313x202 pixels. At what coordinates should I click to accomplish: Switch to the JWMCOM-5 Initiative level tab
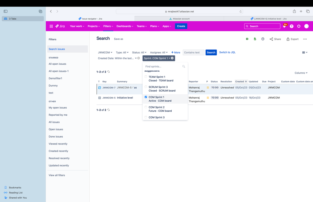pyautogui.click(x=268, y=19)
